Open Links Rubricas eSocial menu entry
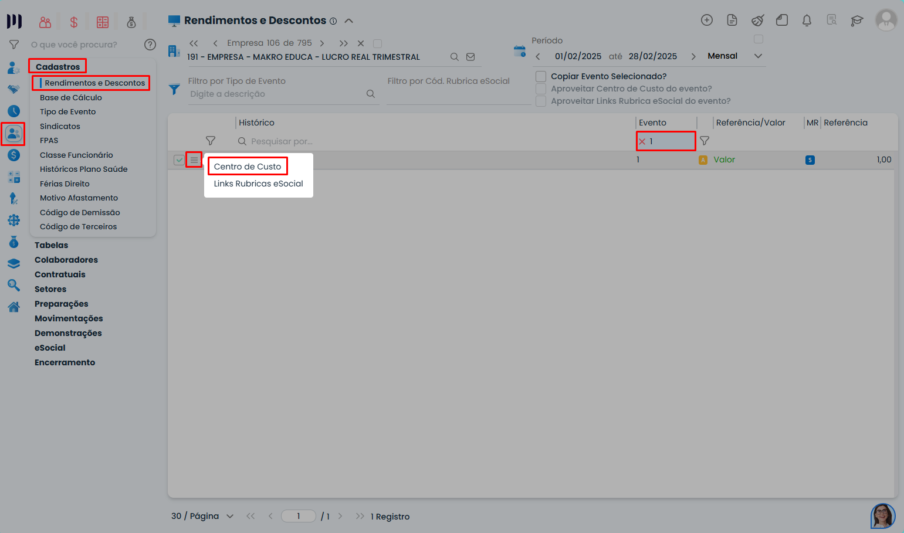 (258, 184)
